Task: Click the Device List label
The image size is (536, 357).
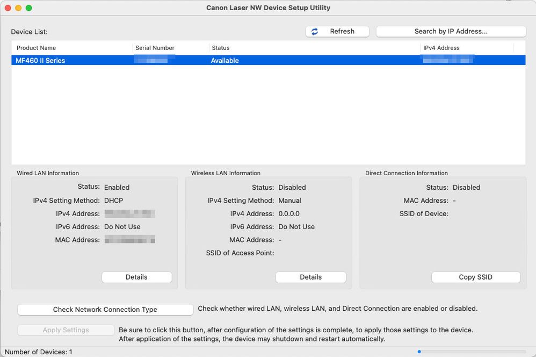Action: pos(30,32)
